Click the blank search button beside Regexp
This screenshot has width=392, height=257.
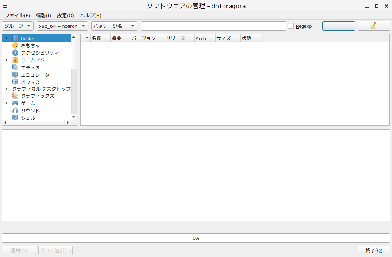[x=339, y=26]
